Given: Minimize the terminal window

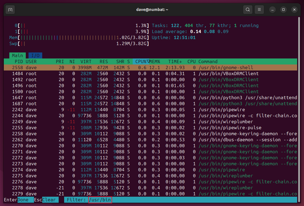Looking at the screenshot, I should [272, 10].
